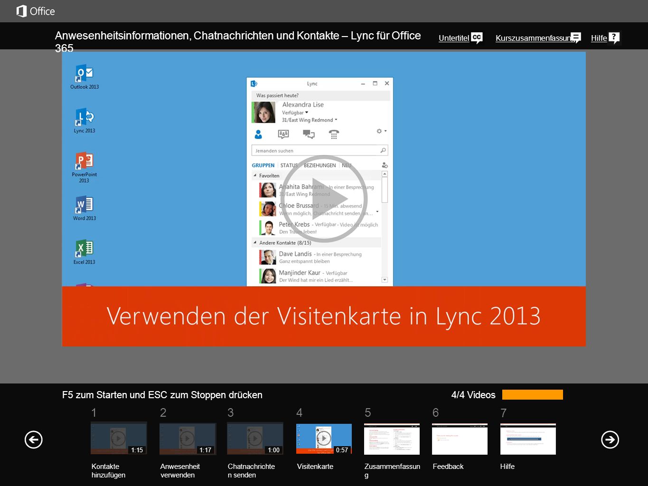Select the Lync contacts view icon
The height and width of the screenshot is (486, 648).
click(258, 134)
